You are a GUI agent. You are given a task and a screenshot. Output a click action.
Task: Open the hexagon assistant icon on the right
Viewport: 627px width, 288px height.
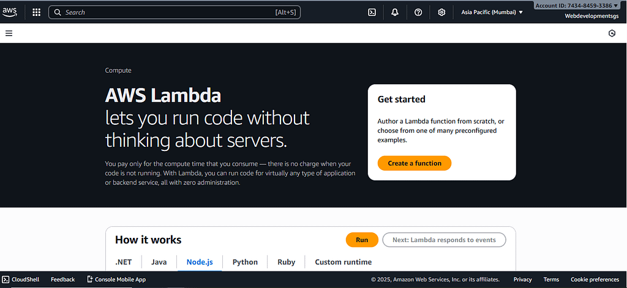pos(612,34)
